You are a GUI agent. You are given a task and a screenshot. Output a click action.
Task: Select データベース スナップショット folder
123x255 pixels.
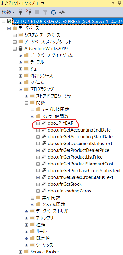click(x=48, y=42)
